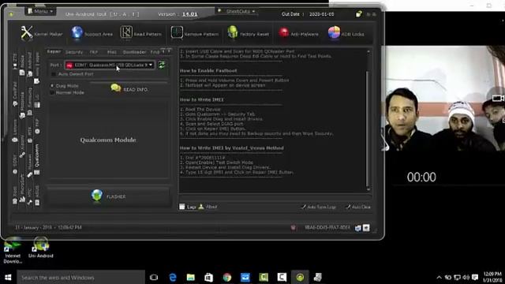
Task: Select the Lenovo vertical side tab
Action: tap(15, 132)
